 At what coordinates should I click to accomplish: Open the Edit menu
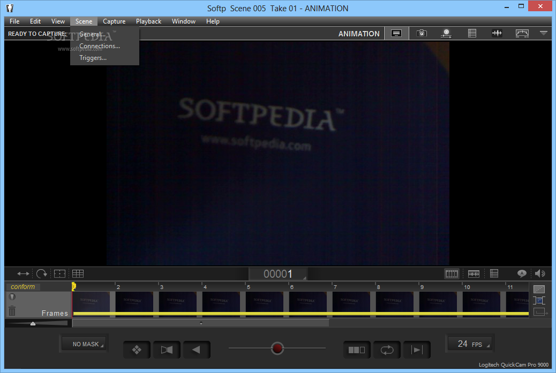35,21
